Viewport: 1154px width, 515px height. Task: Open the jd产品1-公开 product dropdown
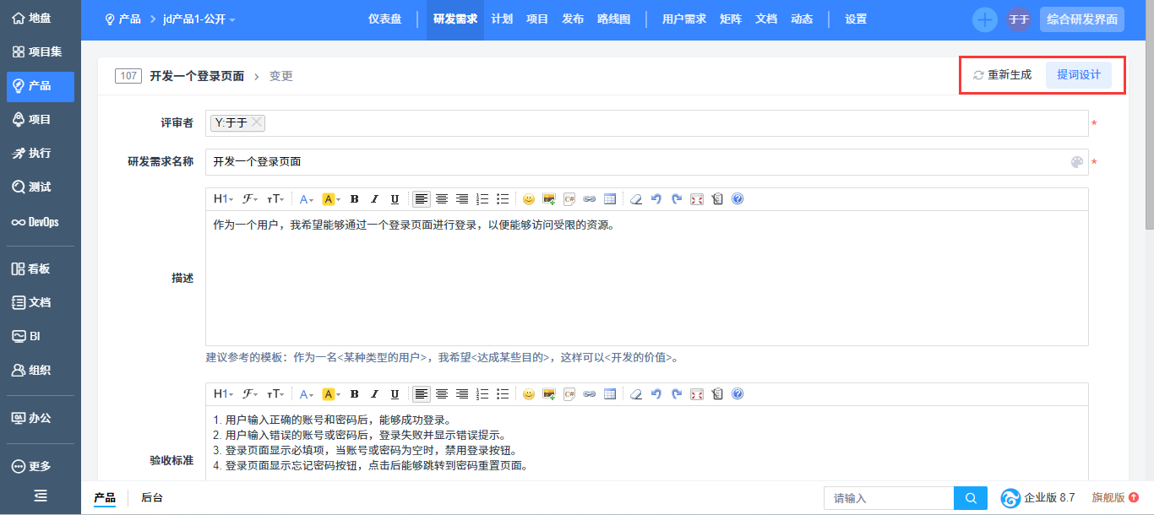pos(199,19)
